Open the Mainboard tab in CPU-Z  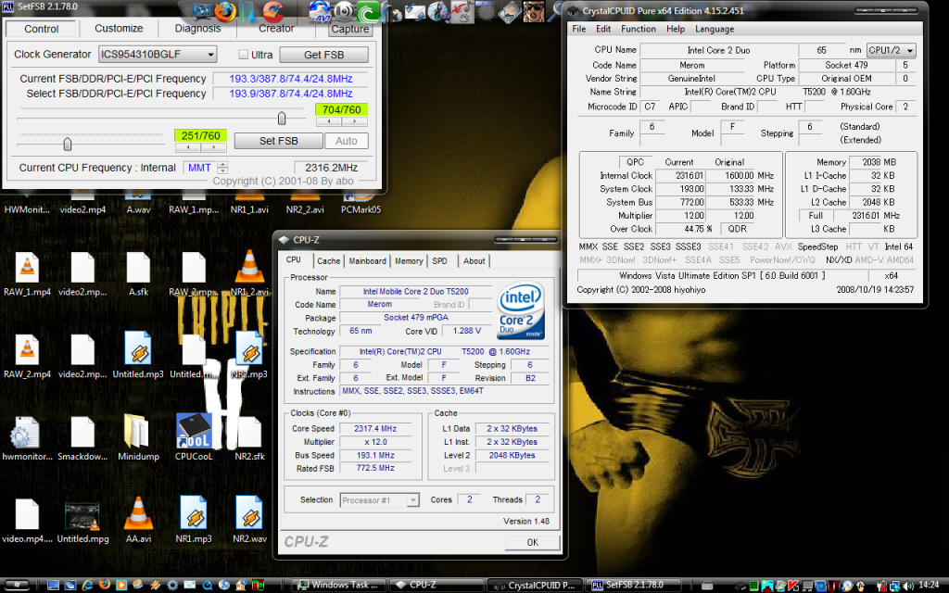pos(367,260)
